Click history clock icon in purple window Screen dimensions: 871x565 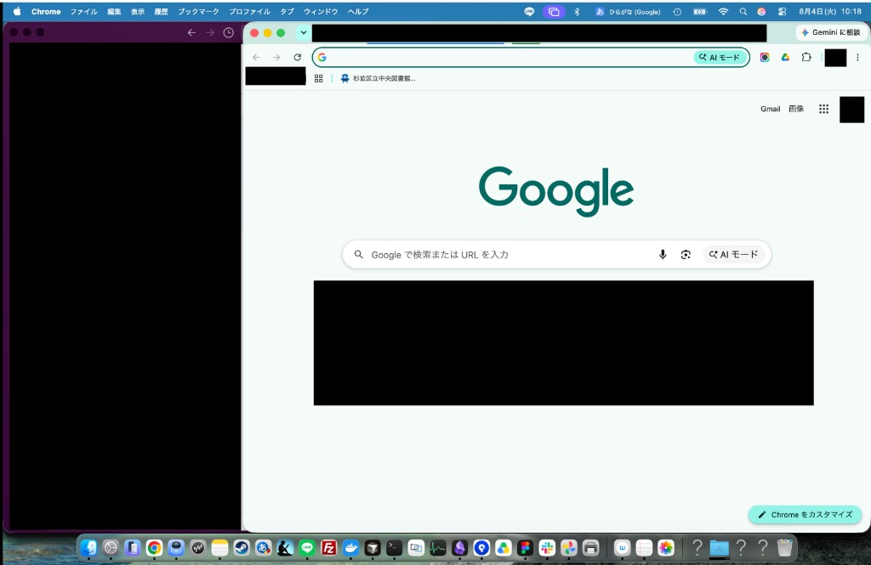[x=228, y=33]
